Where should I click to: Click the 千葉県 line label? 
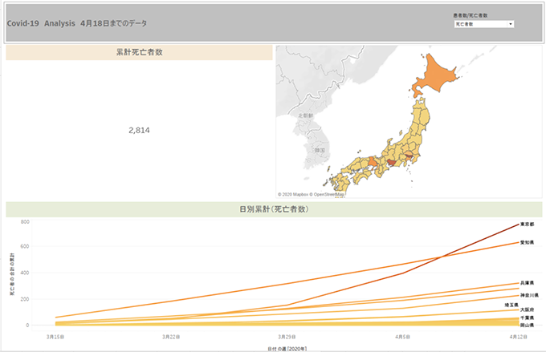click(x=527, y=318)
